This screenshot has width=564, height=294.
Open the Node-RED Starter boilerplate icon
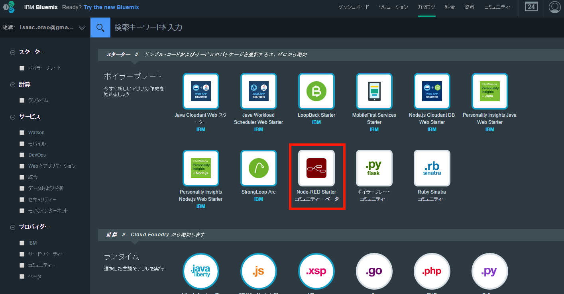click(x=316, y=168)
